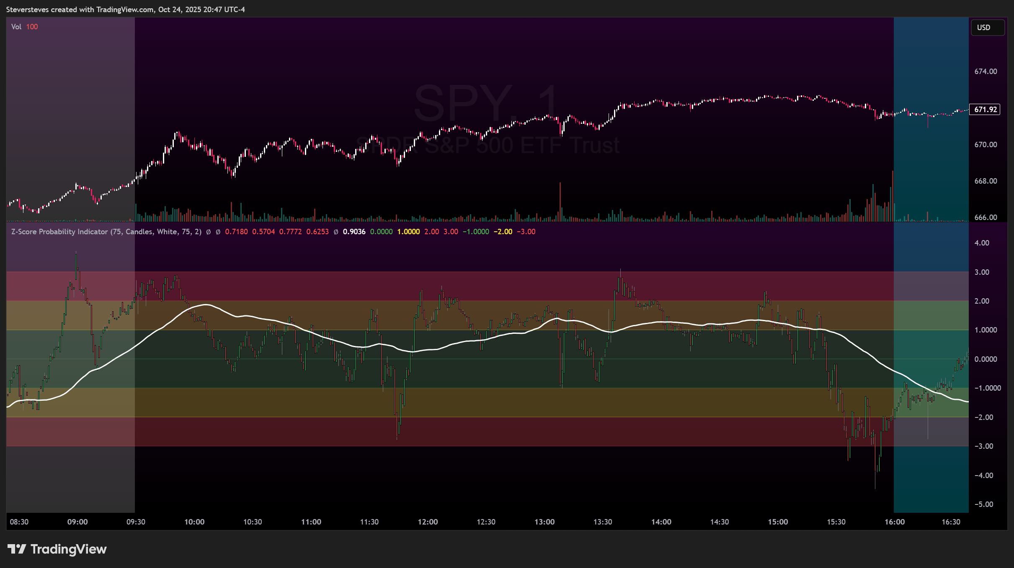Viewport: 1014px width, 568px height.
Task: Click the 10:30 time axis label
Action: point(253,522)
